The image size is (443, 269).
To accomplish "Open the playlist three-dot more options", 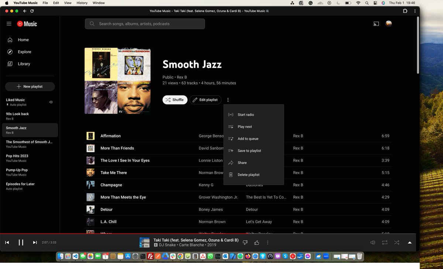I will [228, 100].
